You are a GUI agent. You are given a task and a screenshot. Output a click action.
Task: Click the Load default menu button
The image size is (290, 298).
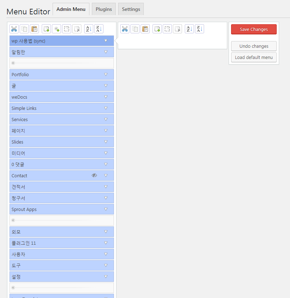tap(254, 57)
